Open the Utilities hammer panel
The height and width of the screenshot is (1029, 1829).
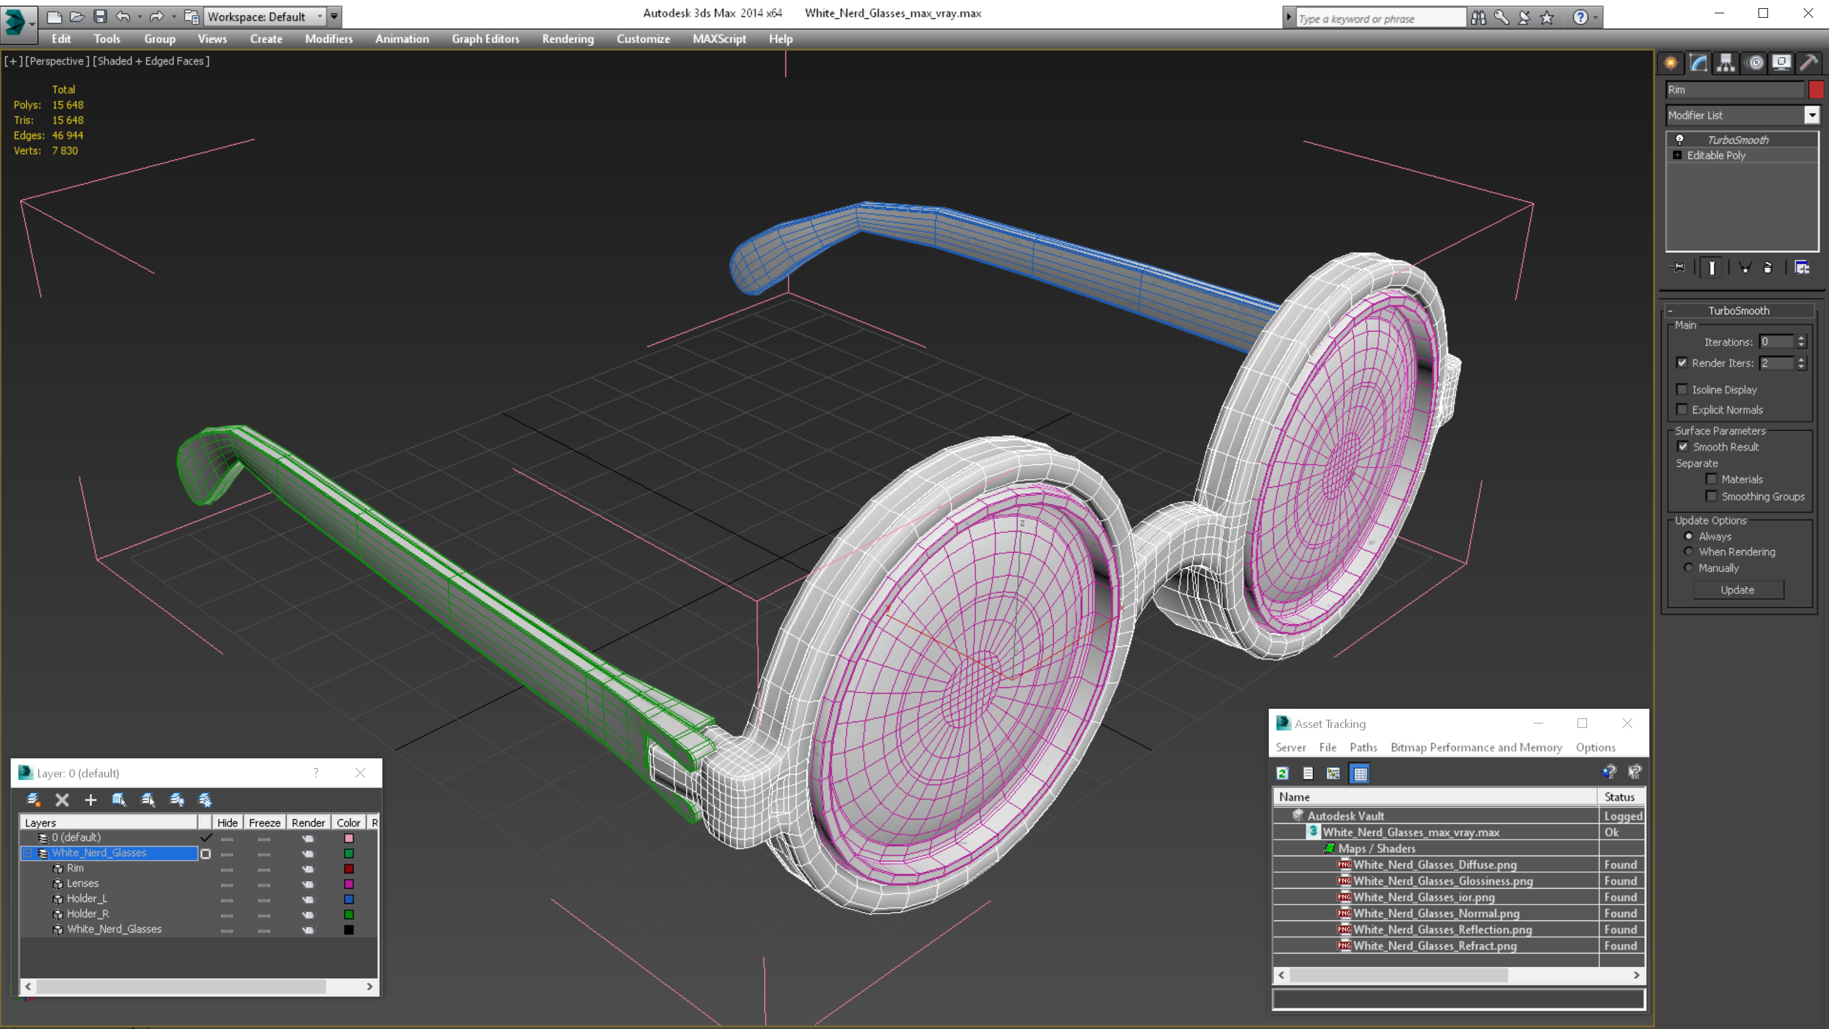[1809, 64]
